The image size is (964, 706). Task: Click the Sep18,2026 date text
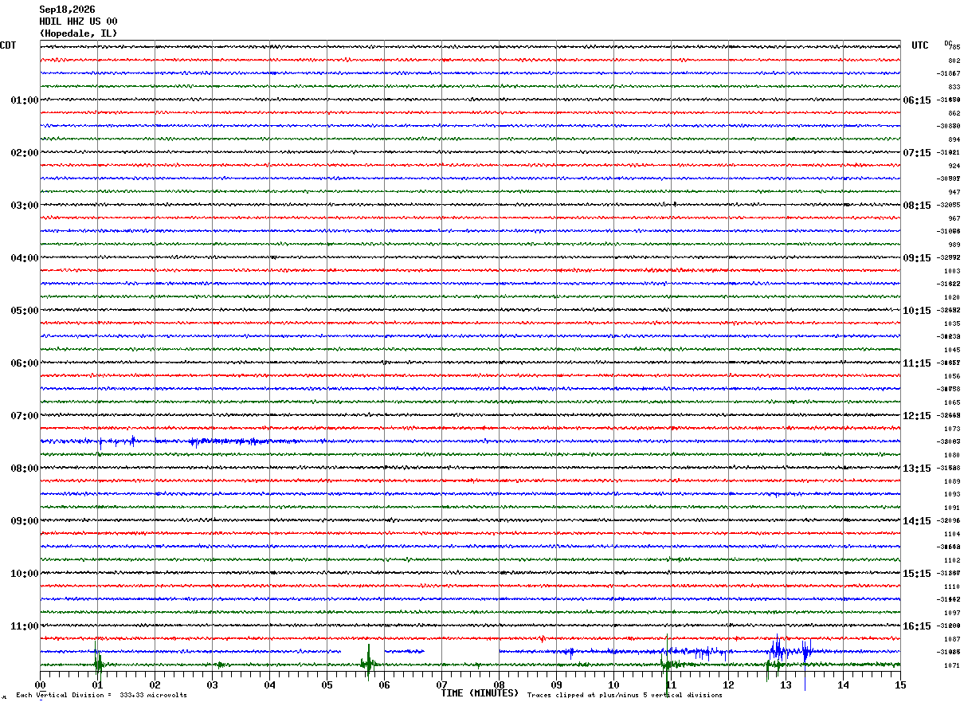click(x=67, y=10)
